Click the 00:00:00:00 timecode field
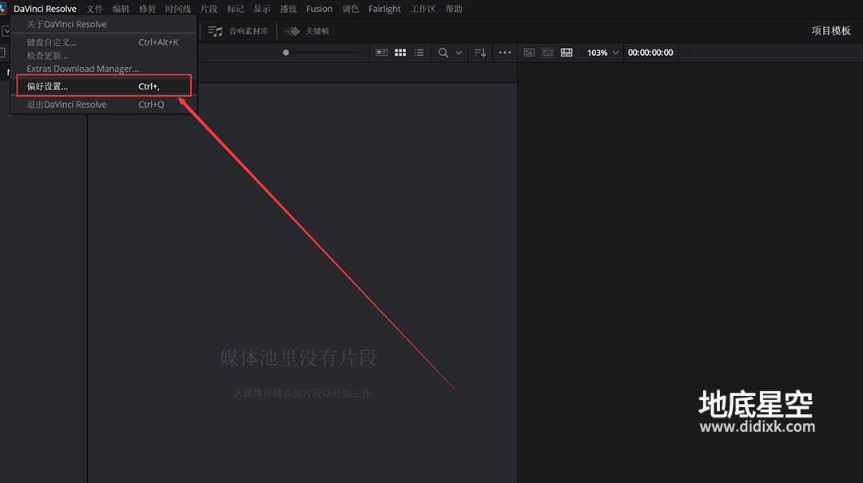The width and height of the screenshot is (863, 483). point(650,53)
